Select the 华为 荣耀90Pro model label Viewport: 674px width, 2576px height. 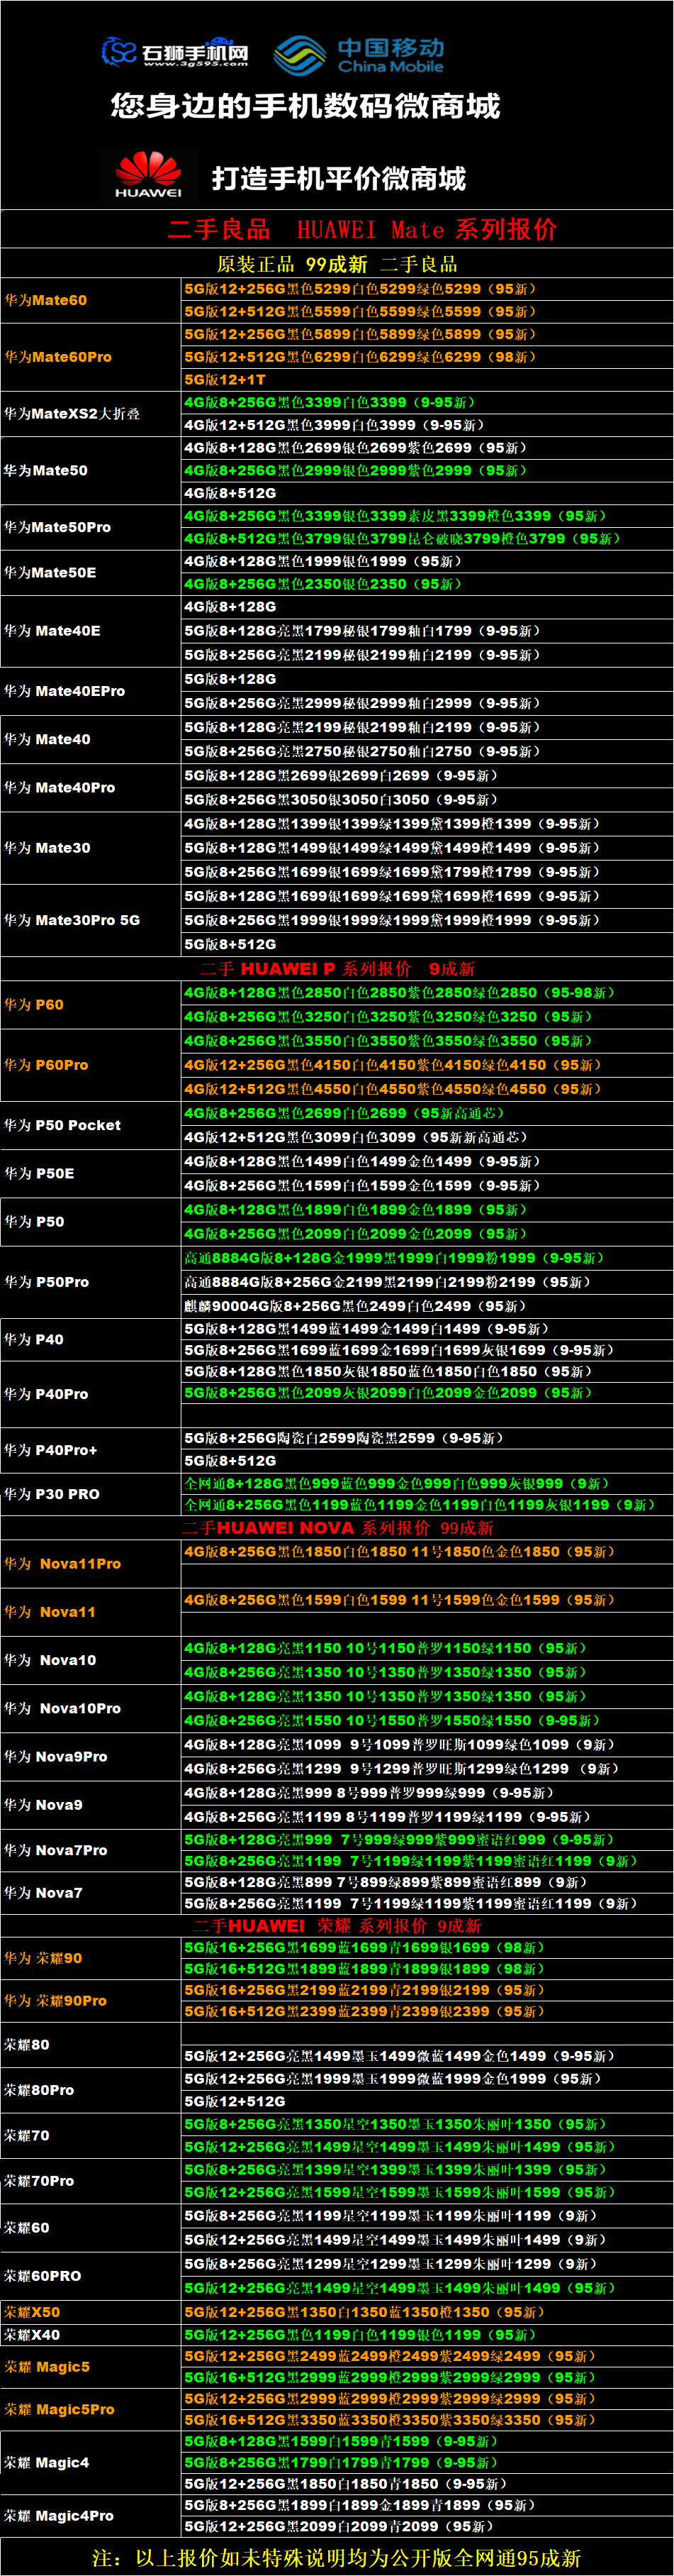tap(55, 2001)
